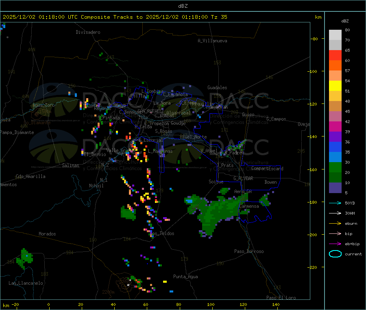
Task: Click the Goudge map label
Action: click(178, 123)
